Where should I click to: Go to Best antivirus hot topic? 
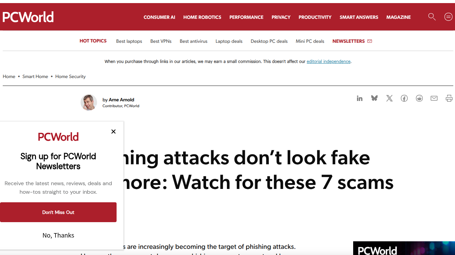pyautogui.click(x=194, y=41)
